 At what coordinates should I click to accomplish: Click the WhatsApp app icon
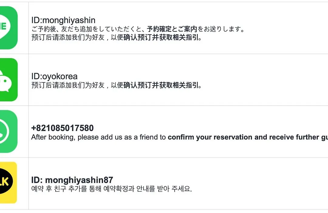click(9, 131)
